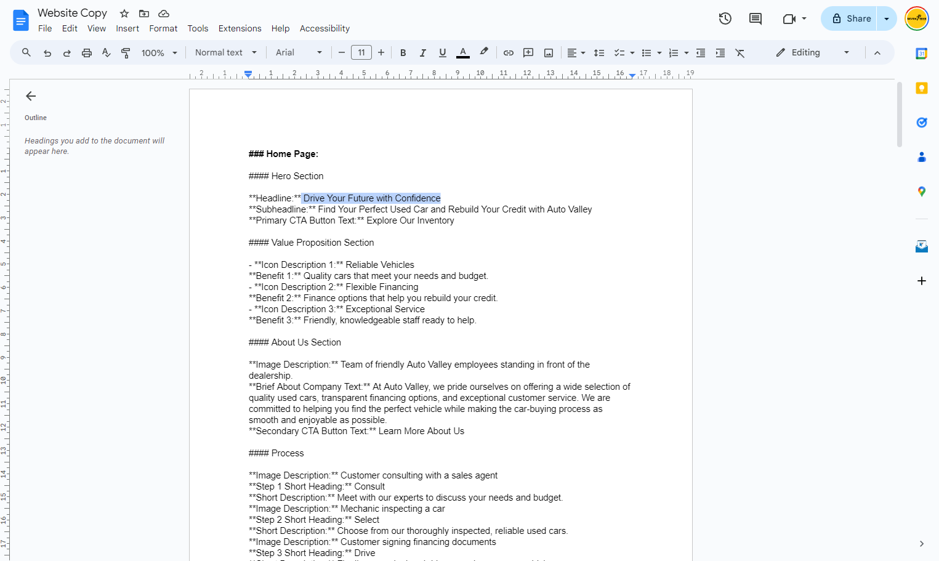This screenshot has height=561, width=939.
Task: Open the numbered list dropdown
Action: 679,53
